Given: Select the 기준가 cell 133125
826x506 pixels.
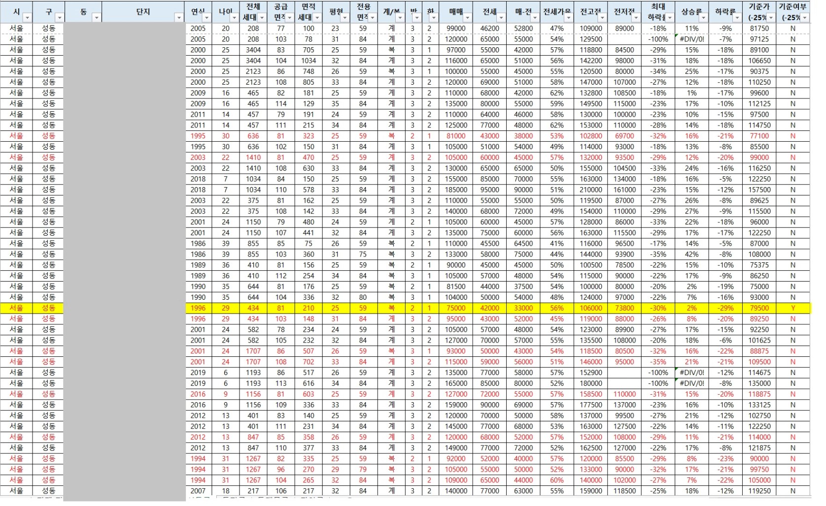Looking at the screenshot, I should click(759, 405).
